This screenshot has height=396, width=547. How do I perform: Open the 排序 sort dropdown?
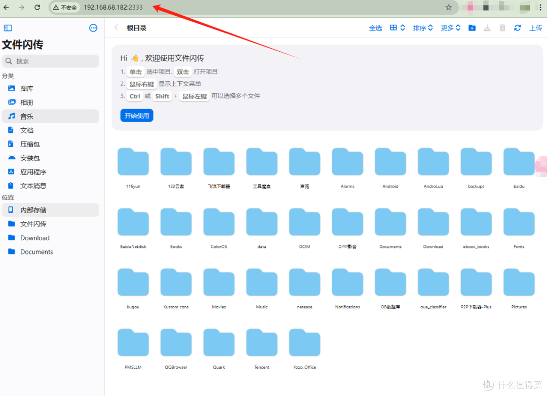[x=423, y=28]
